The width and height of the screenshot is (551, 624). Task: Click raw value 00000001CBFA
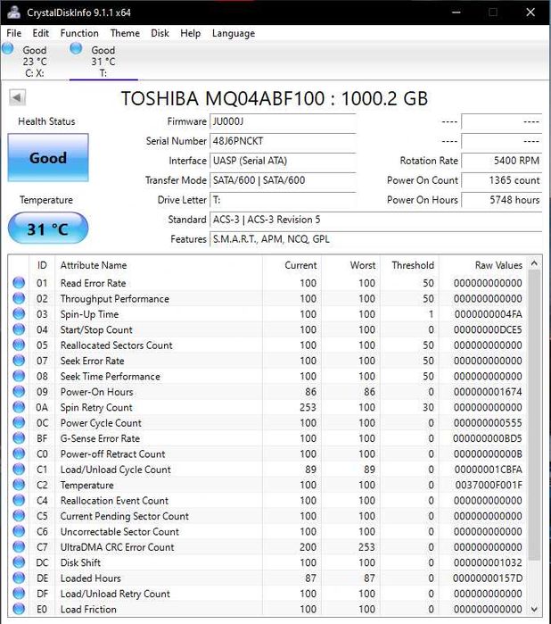pos(489,470)
